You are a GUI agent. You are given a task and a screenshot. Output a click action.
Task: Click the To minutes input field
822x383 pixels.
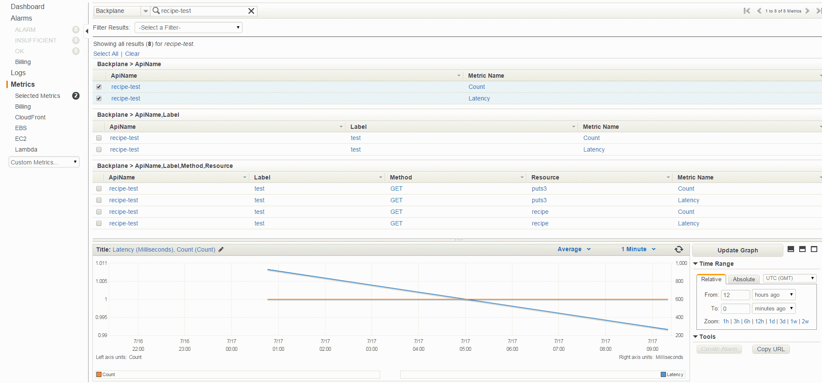735,309
